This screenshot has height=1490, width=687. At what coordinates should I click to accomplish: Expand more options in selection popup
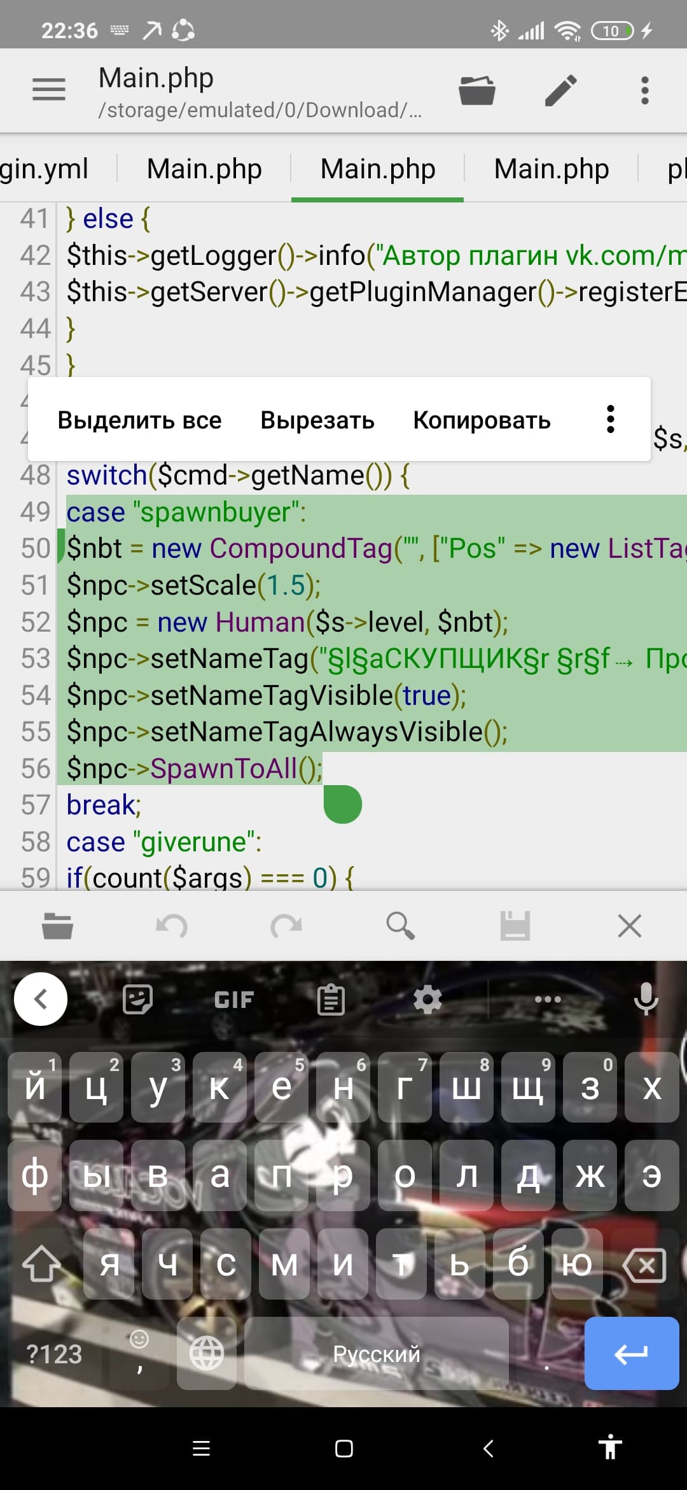click(611, 420)
